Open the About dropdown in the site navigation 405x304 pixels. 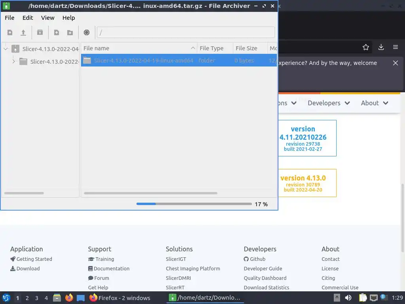click(375, 103)
